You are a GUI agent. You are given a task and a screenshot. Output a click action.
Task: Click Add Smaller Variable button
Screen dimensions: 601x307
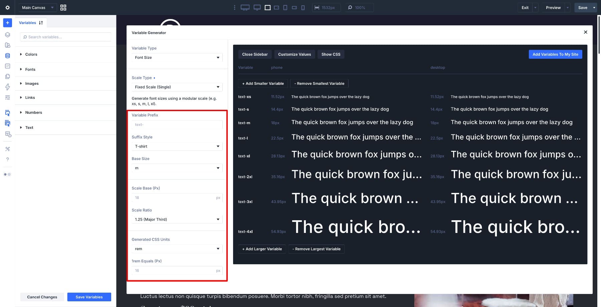pyautogui.click(x=263, y=83)
